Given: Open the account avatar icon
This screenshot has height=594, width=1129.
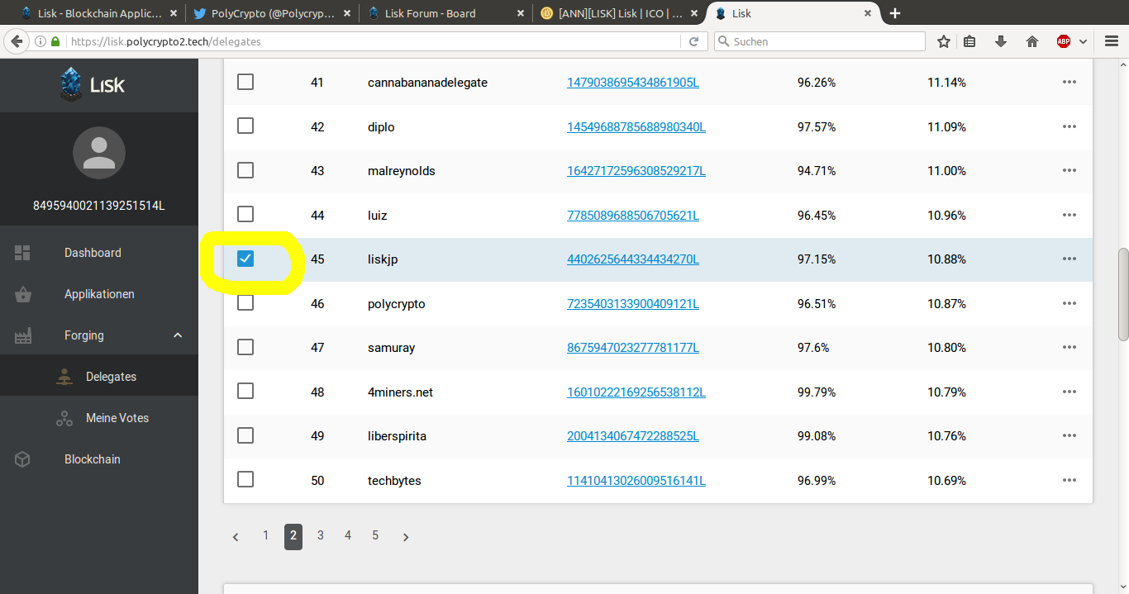Looking at the screenshot, I should coord(99,153).
